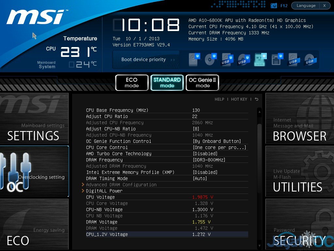This screenshot has height=251, width=334.
Task: Click the Mainboard System temperature 24°C reading
Action: (83, 64)
